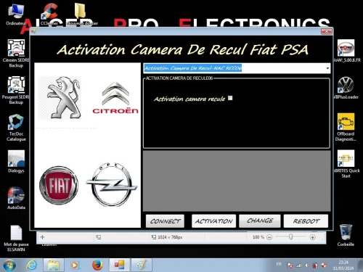363x272 pixels.
Task: Open the VW loader desktop shortcut
Action: 346,88
